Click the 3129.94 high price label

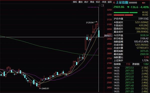[90, 23]
